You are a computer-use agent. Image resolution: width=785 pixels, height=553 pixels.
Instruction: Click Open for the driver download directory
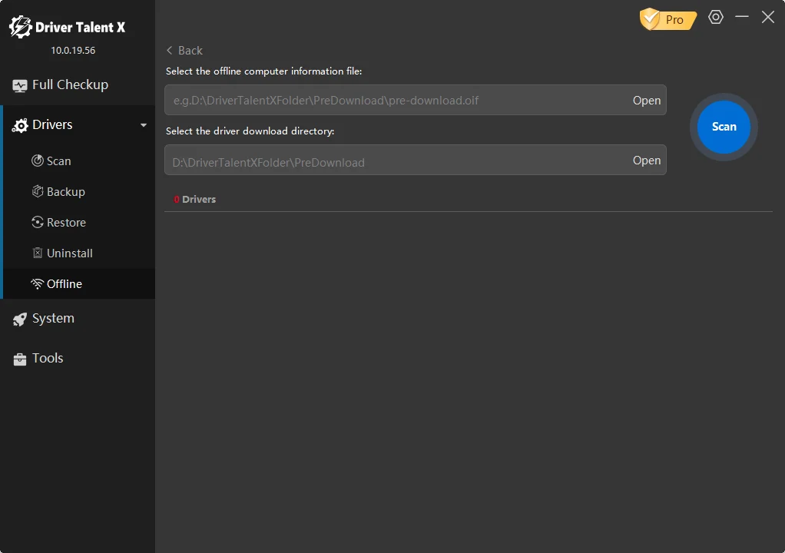point(646,161)
